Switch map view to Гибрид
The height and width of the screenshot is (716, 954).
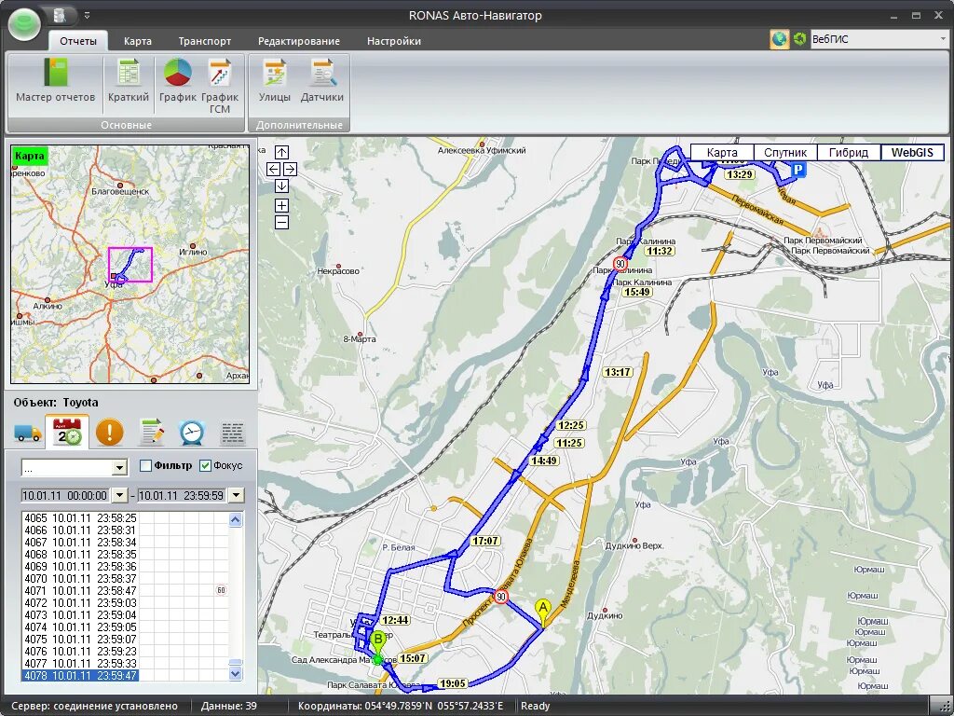pyautogui.click(x=849, y=152)
